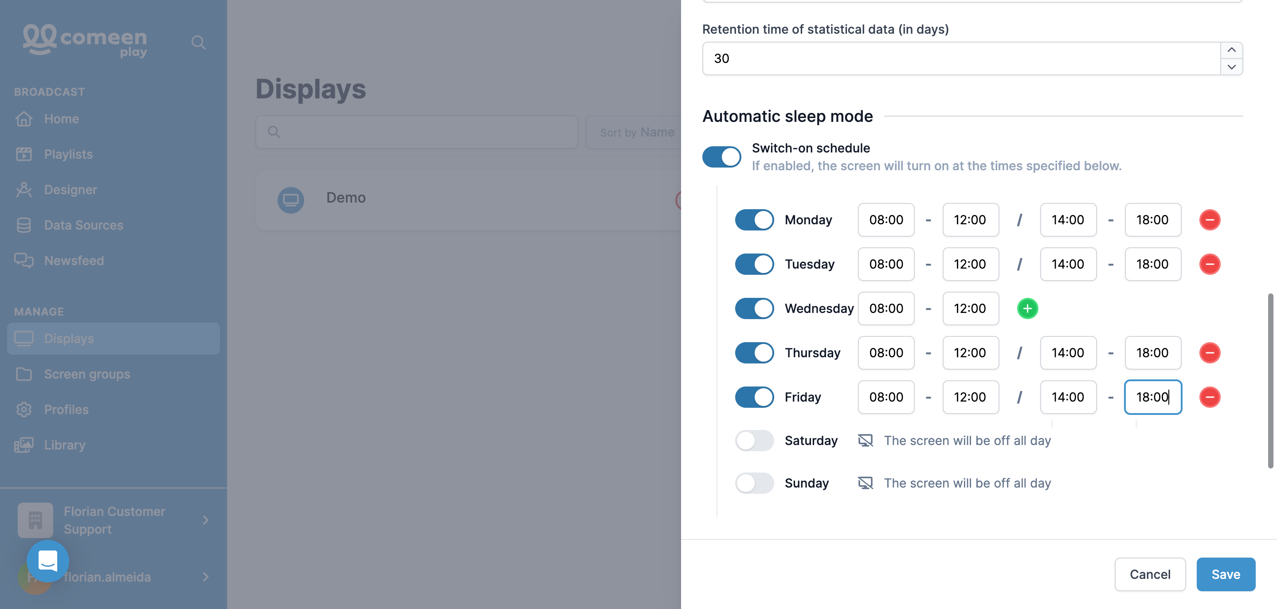Click the Newsfeed chat bubbles icon
Screen dimensions: 1277x609
(24, 261)
